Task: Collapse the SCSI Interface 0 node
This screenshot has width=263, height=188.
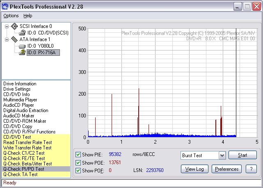Action: (x=7, y=26)
